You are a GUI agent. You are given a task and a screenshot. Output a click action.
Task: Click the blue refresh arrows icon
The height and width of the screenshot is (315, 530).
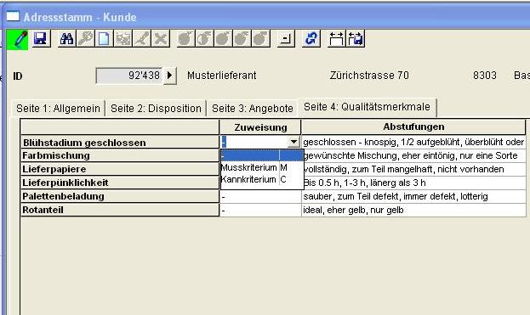pyautogui.click(x=311, y=39)
